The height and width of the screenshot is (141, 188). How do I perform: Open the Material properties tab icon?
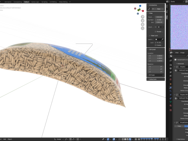tap(170, 105)
